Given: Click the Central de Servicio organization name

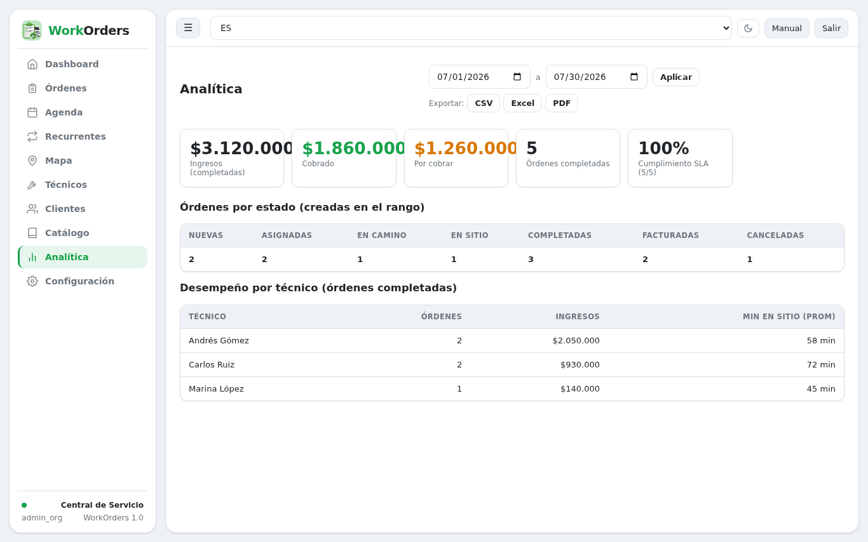Looking at the screenshot, I should (102, 505).
